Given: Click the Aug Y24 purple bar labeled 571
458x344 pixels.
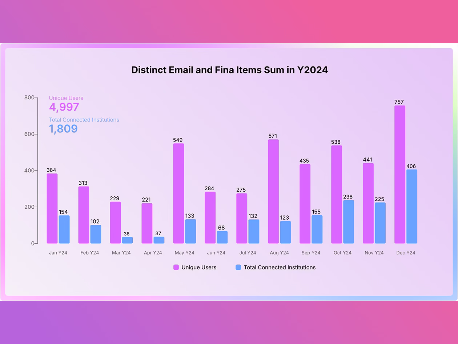Looking at the screenshot, I should tap(273, 191).
